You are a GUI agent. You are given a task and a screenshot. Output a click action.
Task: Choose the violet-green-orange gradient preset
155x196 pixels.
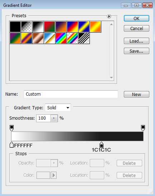point(15,38)
